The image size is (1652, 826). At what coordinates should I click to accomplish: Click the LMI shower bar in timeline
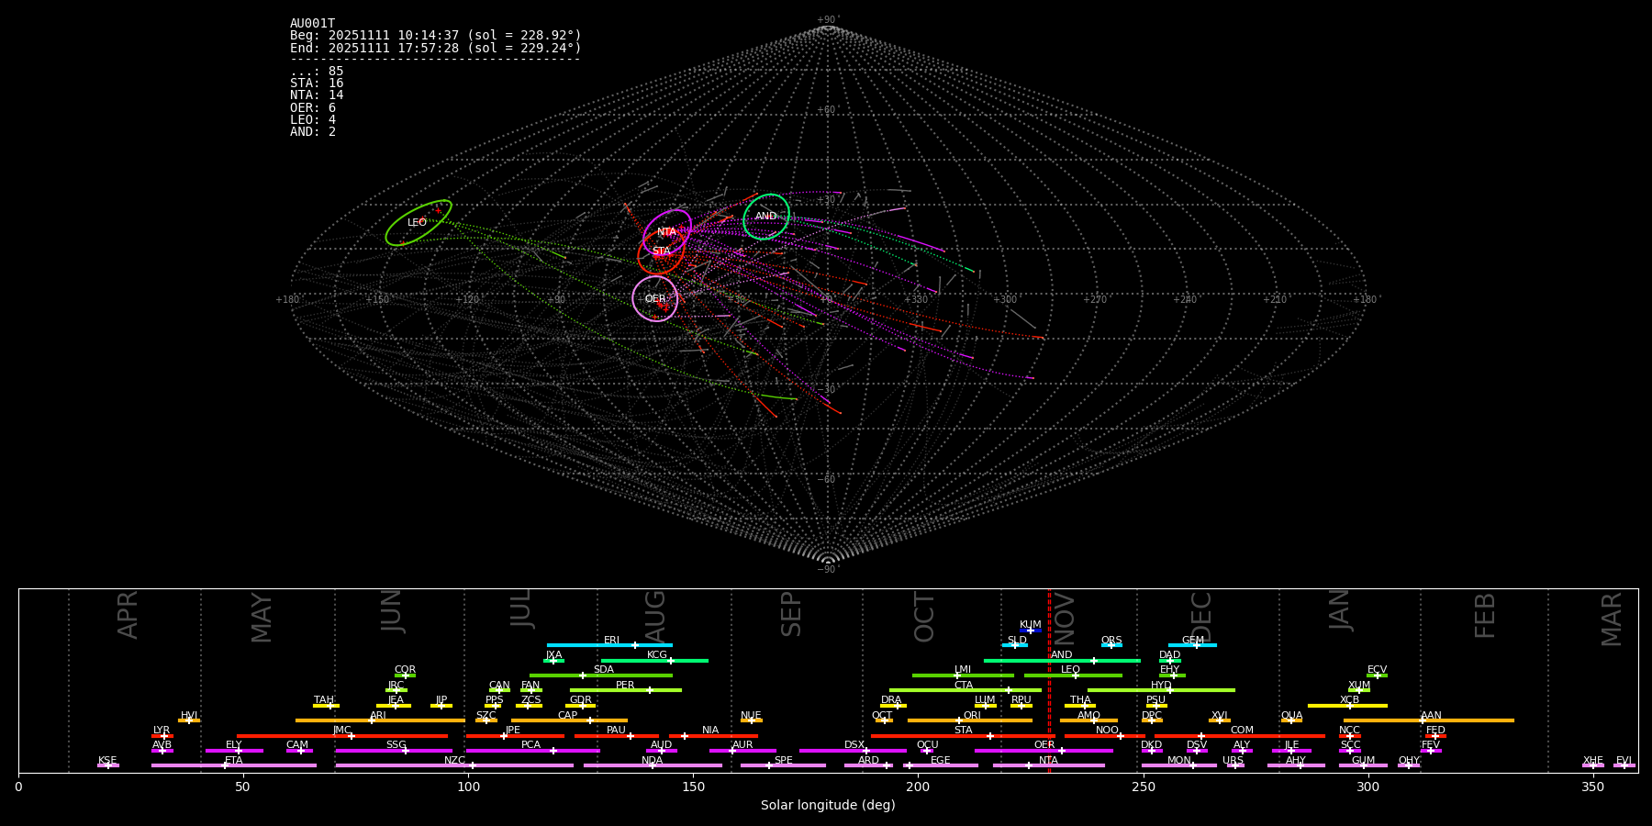point(963,675)
